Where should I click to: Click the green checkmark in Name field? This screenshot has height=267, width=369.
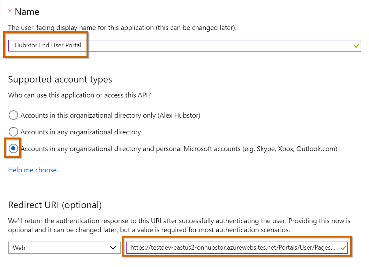tap(356, 46)
